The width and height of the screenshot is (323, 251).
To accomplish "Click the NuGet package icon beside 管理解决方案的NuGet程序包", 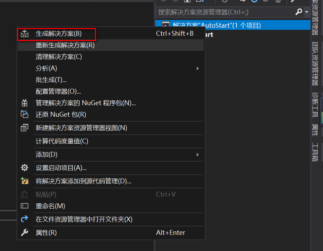I will pyautogui.click(x=24, y=103).
